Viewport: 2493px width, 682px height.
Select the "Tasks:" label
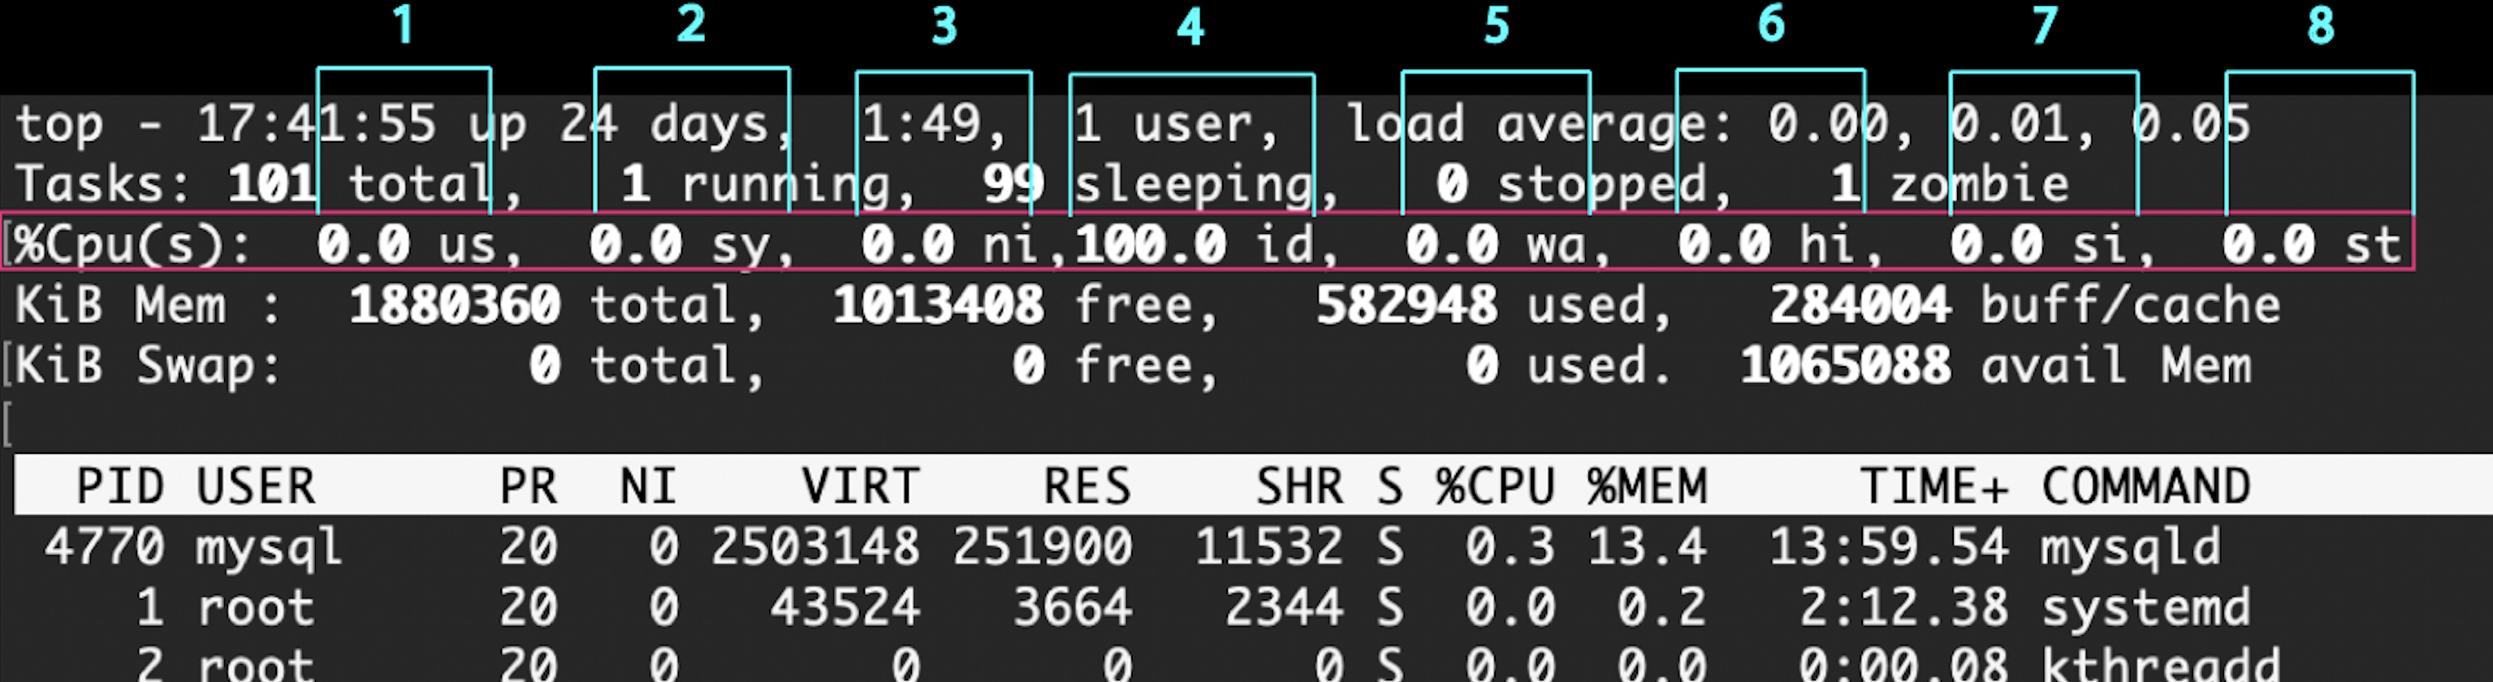(x=102, y=183)
